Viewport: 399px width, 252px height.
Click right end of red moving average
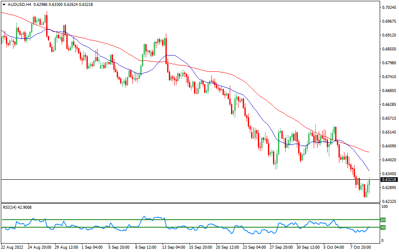(369, 152)
